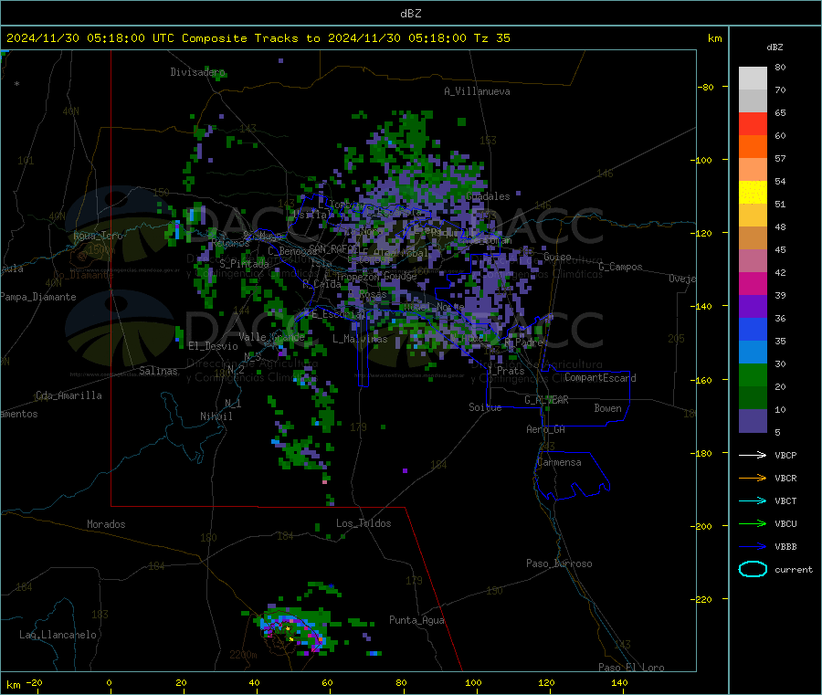Image resolution: width=822 pixels, height=695 pixels.
Task: Select the white 80 dBZ color swatch
Action: pyautogui.click(x=753, y=79)
